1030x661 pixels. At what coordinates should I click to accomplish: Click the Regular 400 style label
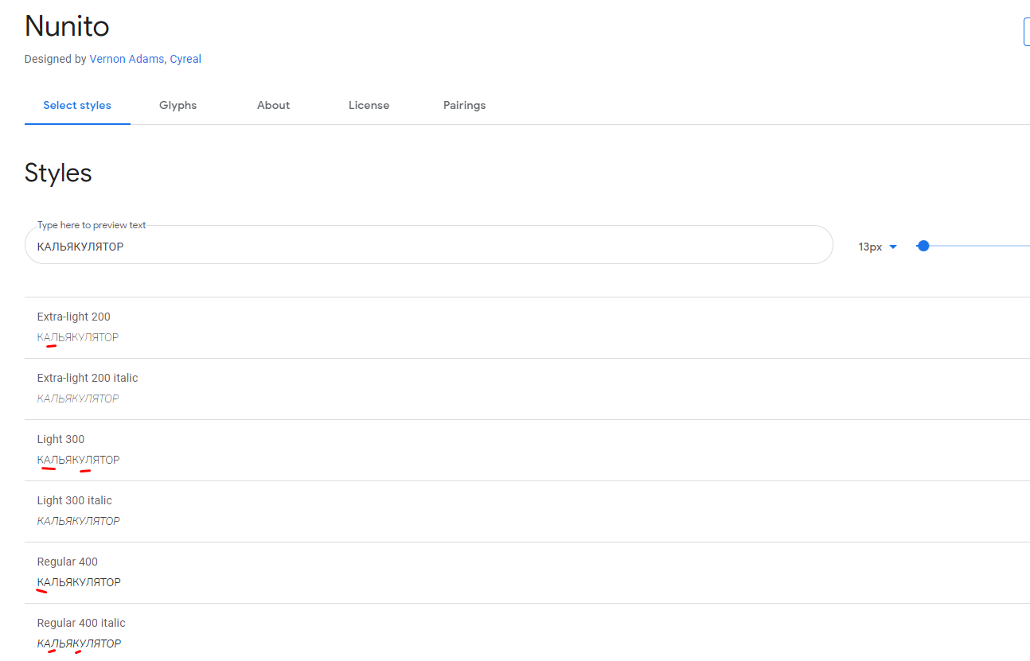point(68,562)
